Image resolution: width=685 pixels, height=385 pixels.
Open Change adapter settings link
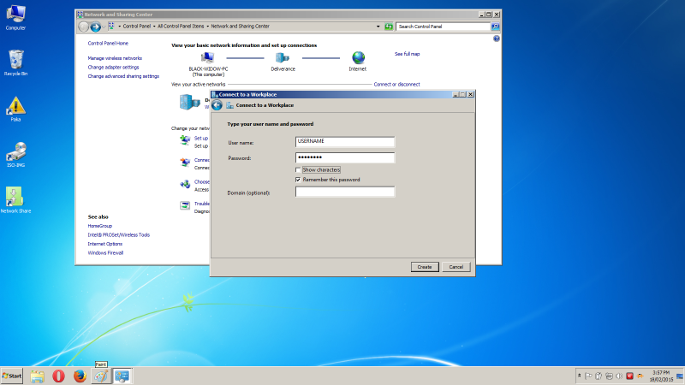click(113, 67)
